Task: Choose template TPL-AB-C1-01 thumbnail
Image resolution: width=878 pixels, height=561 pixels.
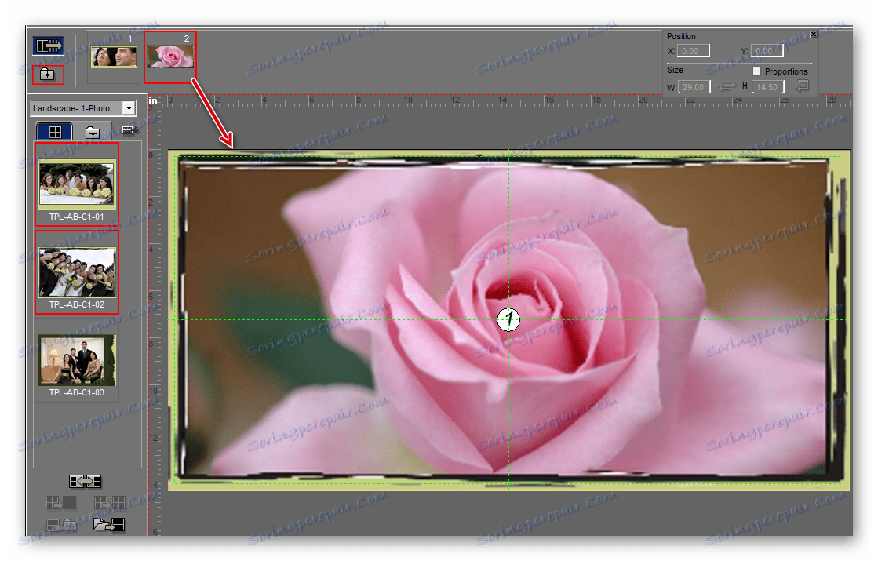Action: tap(77, 184)
